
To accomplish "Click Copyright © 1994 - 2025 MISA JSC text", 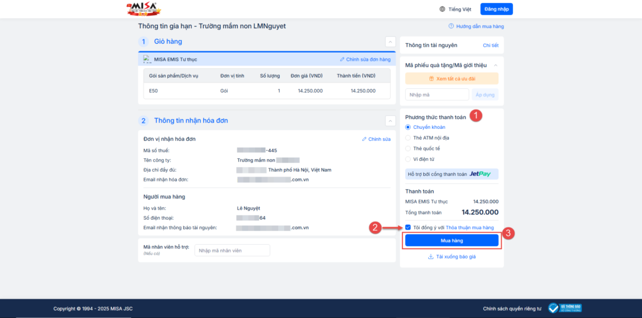I will (x=93, y=309).
